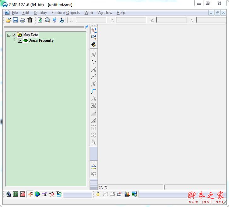
Task: Click the Plot Wizard bar chart icon
Action: coord(127,194)
